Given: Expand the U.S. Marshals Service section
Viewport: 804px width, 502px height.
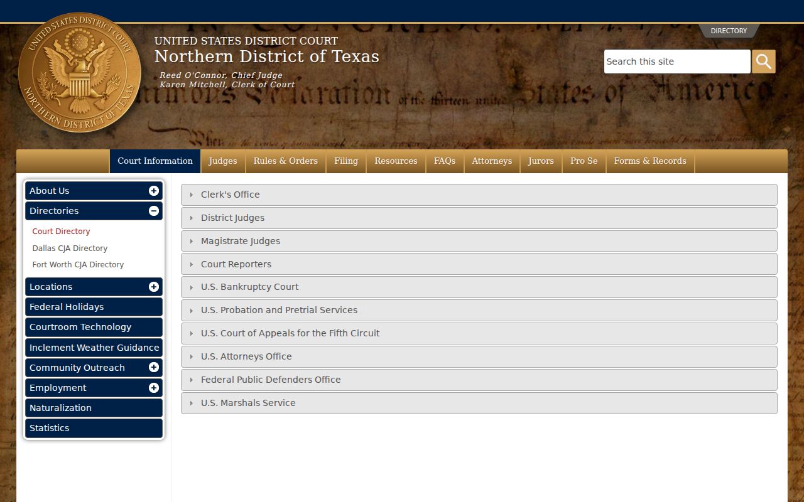Looking at the screenshot, I should point(479,403).
